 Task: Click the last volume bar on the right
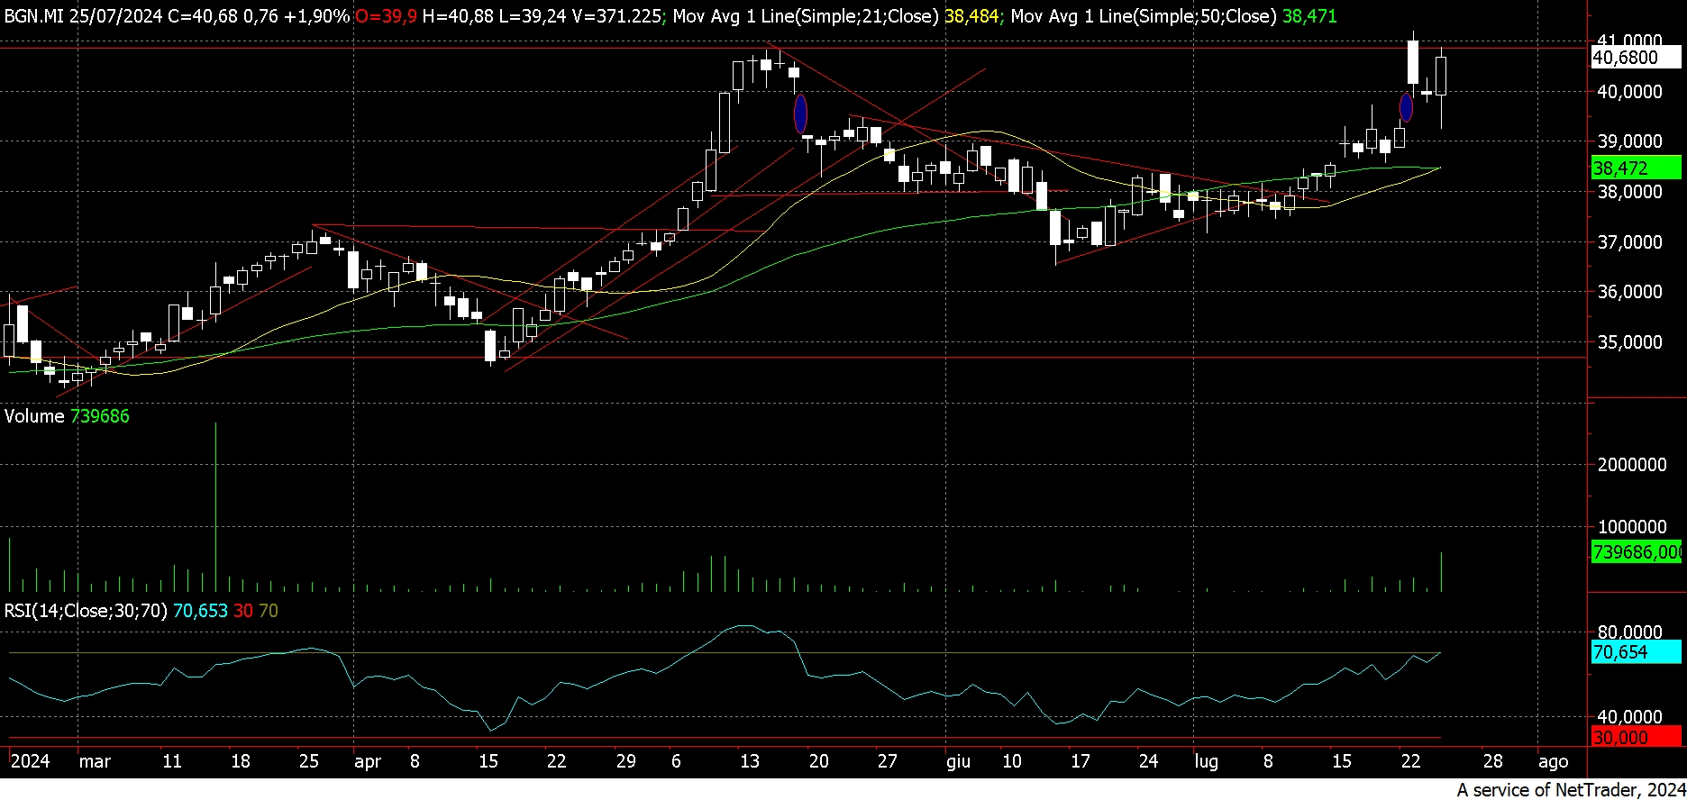tap(1441, 571)
